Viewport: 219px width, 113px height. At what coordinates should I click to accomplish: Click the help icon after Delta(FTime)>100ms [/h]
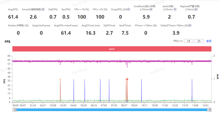click(190, 25)
